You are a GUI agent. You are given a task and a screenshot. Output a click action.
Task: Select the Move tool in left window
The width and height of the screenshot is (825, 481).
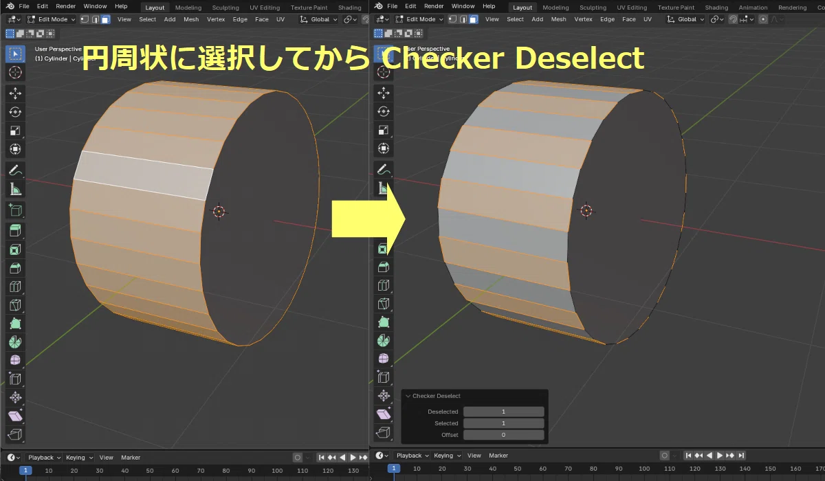coord(15,93)
